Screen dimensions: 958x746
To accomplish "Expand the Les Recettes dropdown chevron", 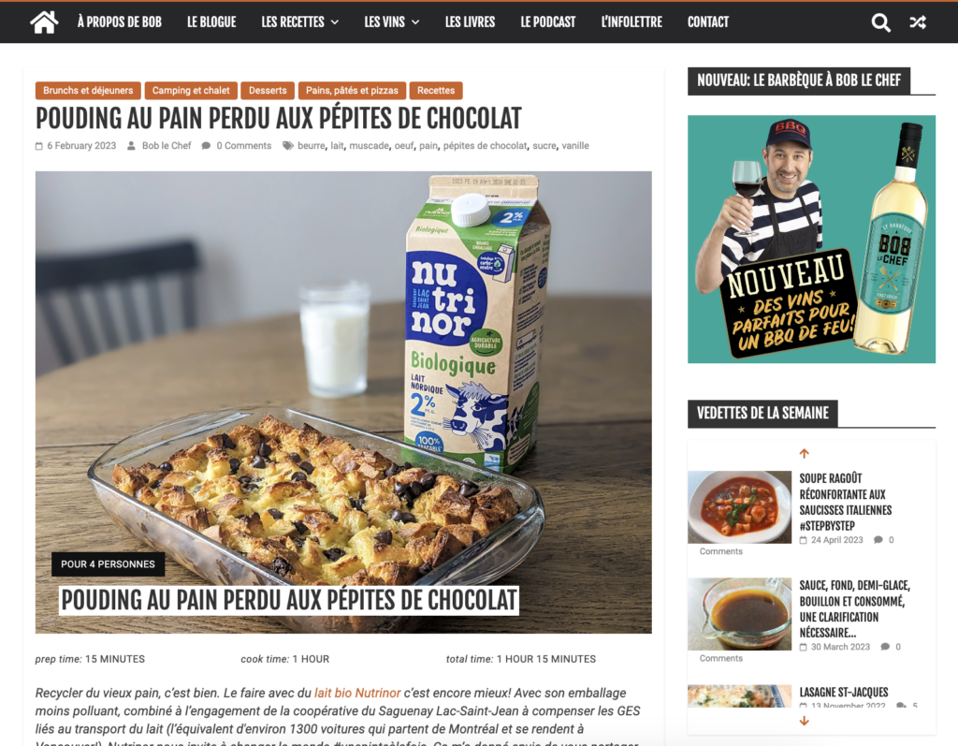I will [x=335, y=22].
